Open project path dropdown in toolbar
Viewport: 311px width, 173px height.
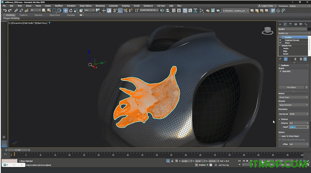pos(235,11)
